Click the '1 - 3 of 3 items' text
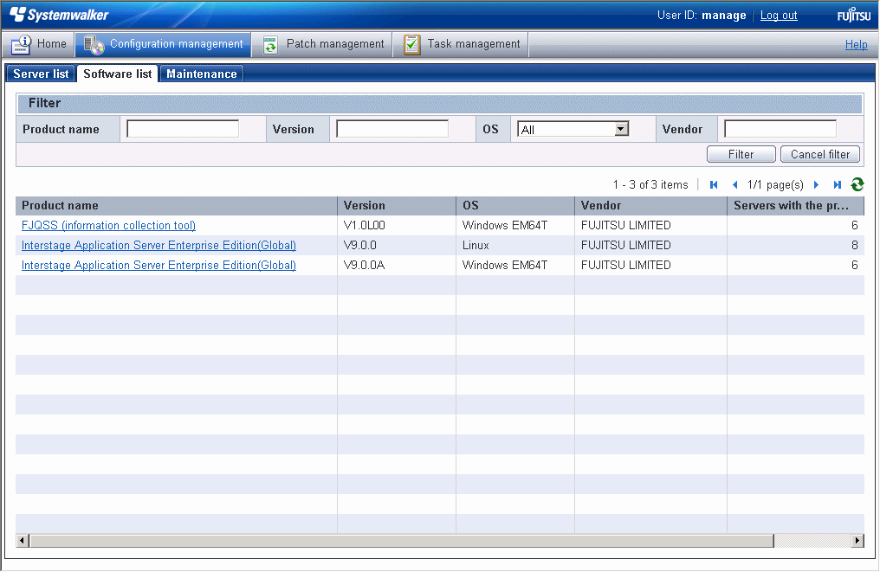The width and height of the screenshot is (880, 572). [x=650, y=184]
